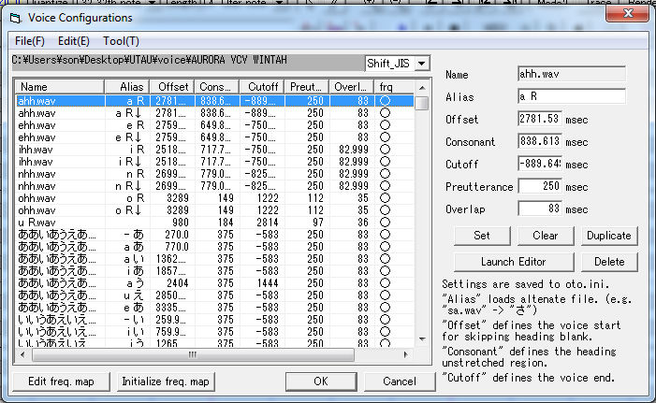656x403 pixels.
Task: Click the Alias input field
Action: pos(571,96)
